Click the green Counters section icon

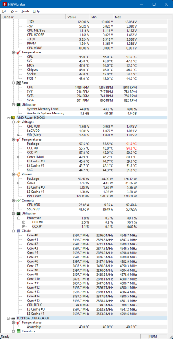(x=19, y=331)
